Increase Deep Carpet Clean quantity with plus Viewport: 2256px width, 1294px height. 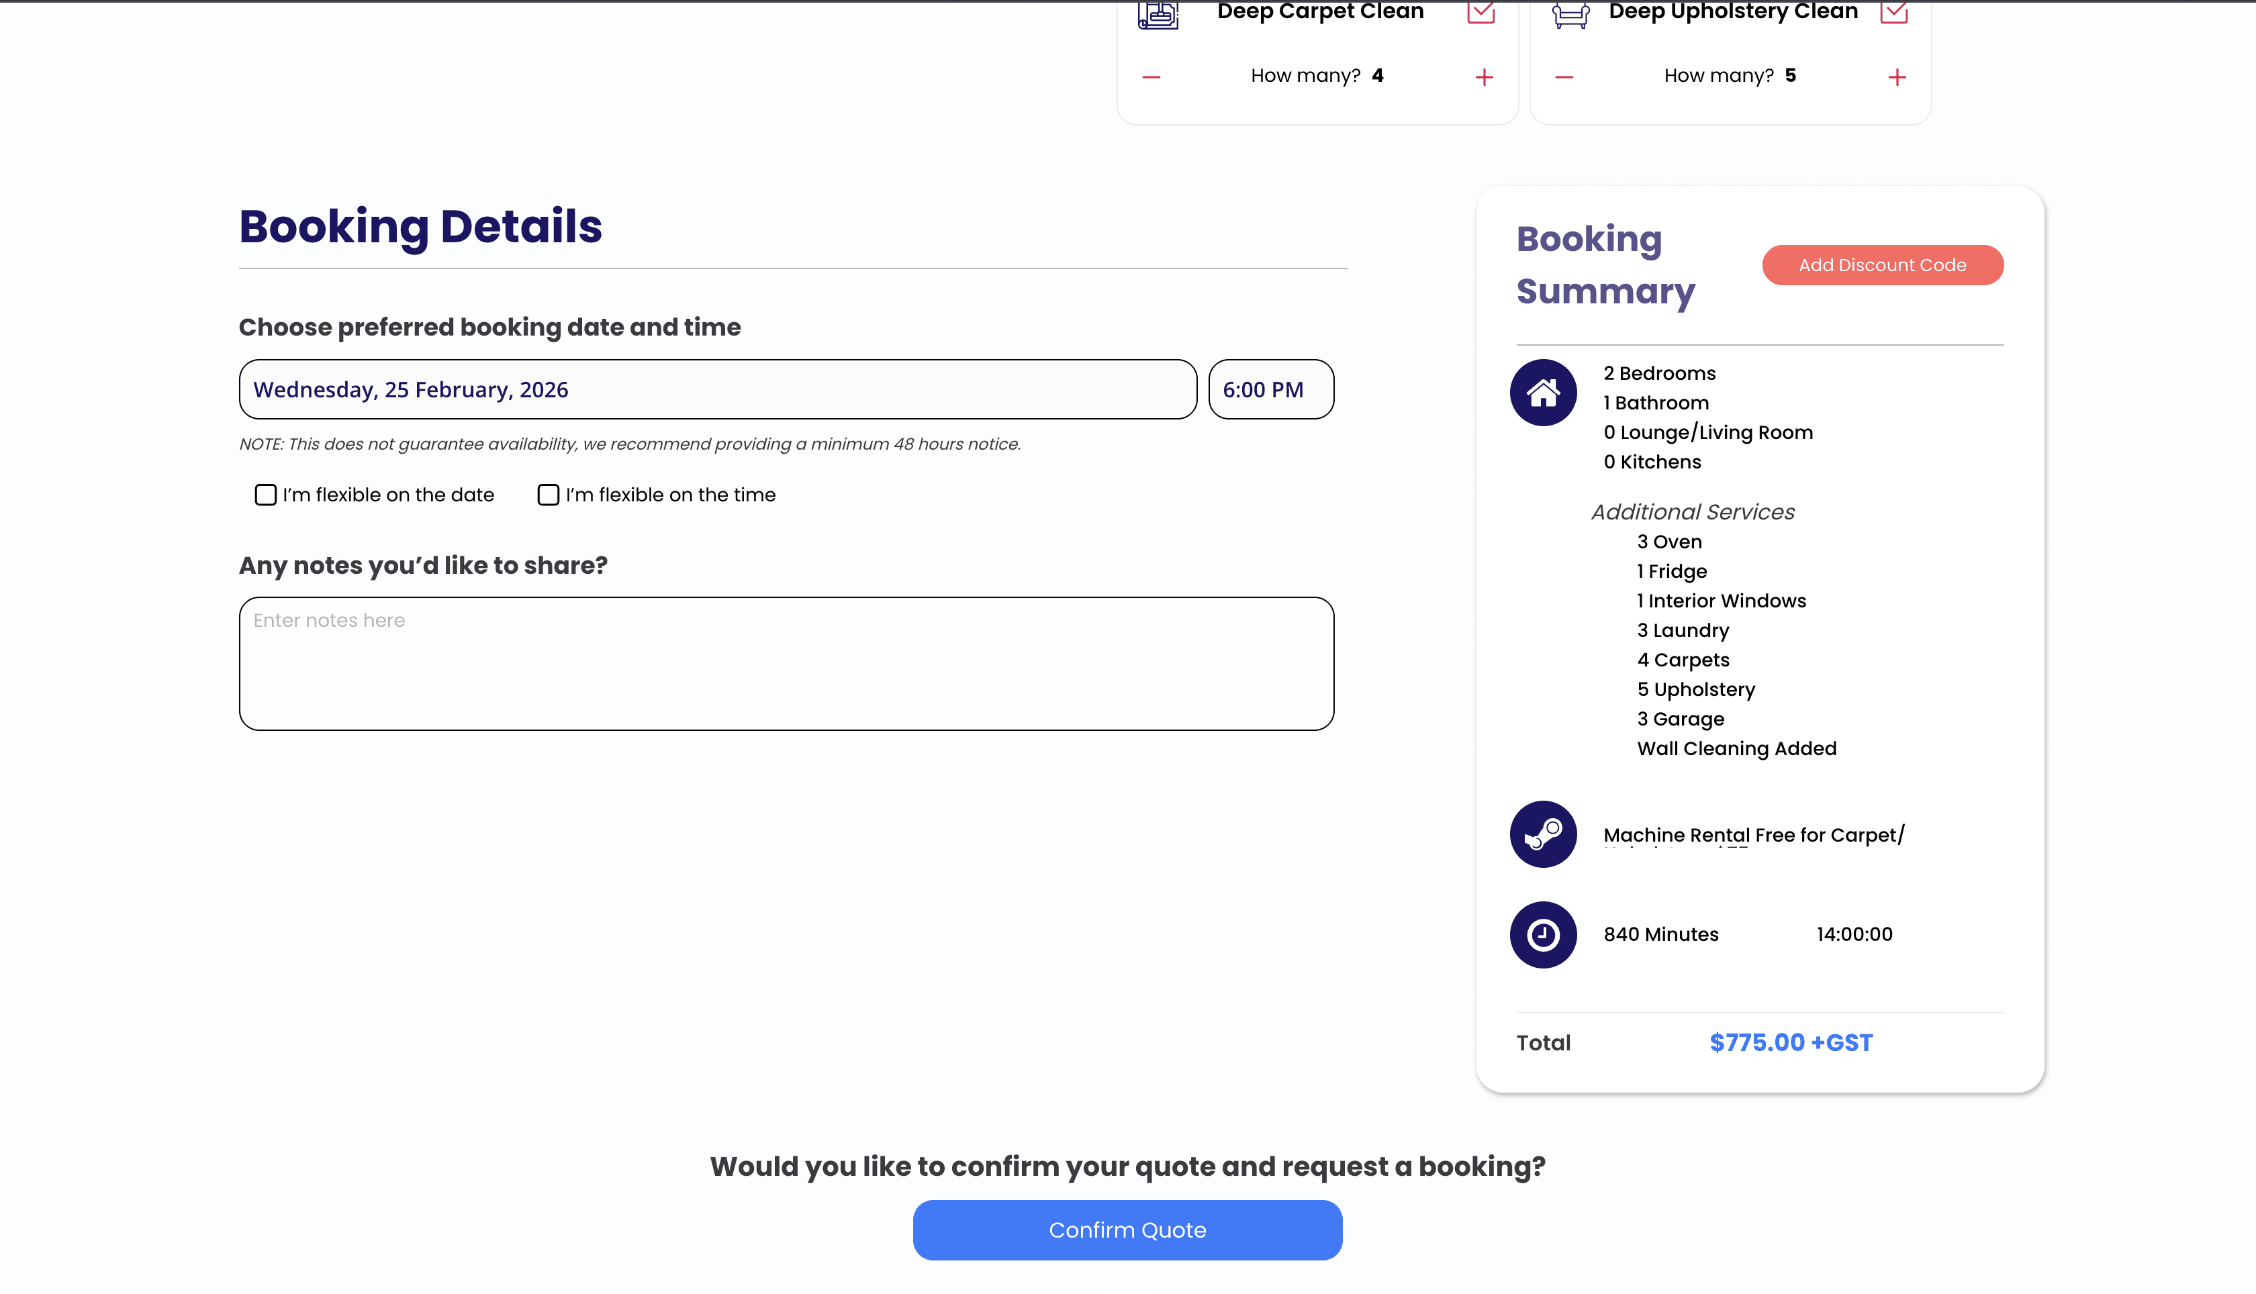click(x=1484, y=77)
